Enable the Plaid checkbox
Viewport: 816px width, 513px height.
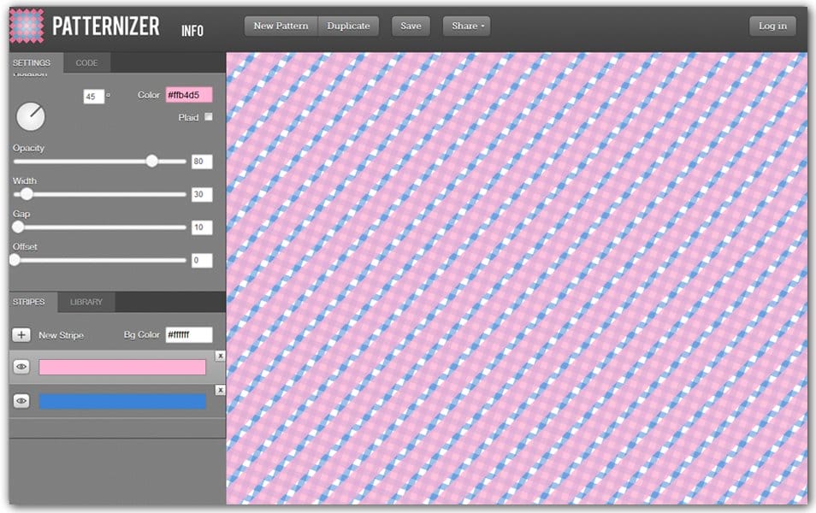pyautogui.click(x=210, y=117)
